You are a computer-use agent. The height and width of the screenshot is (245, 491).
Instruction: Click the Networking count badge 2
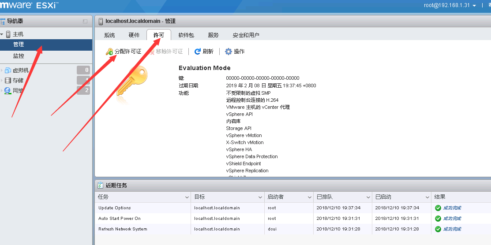[83, 90]
